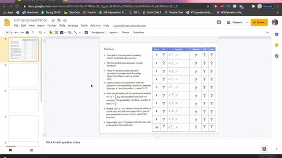Expand image insert options arrow

65,32
